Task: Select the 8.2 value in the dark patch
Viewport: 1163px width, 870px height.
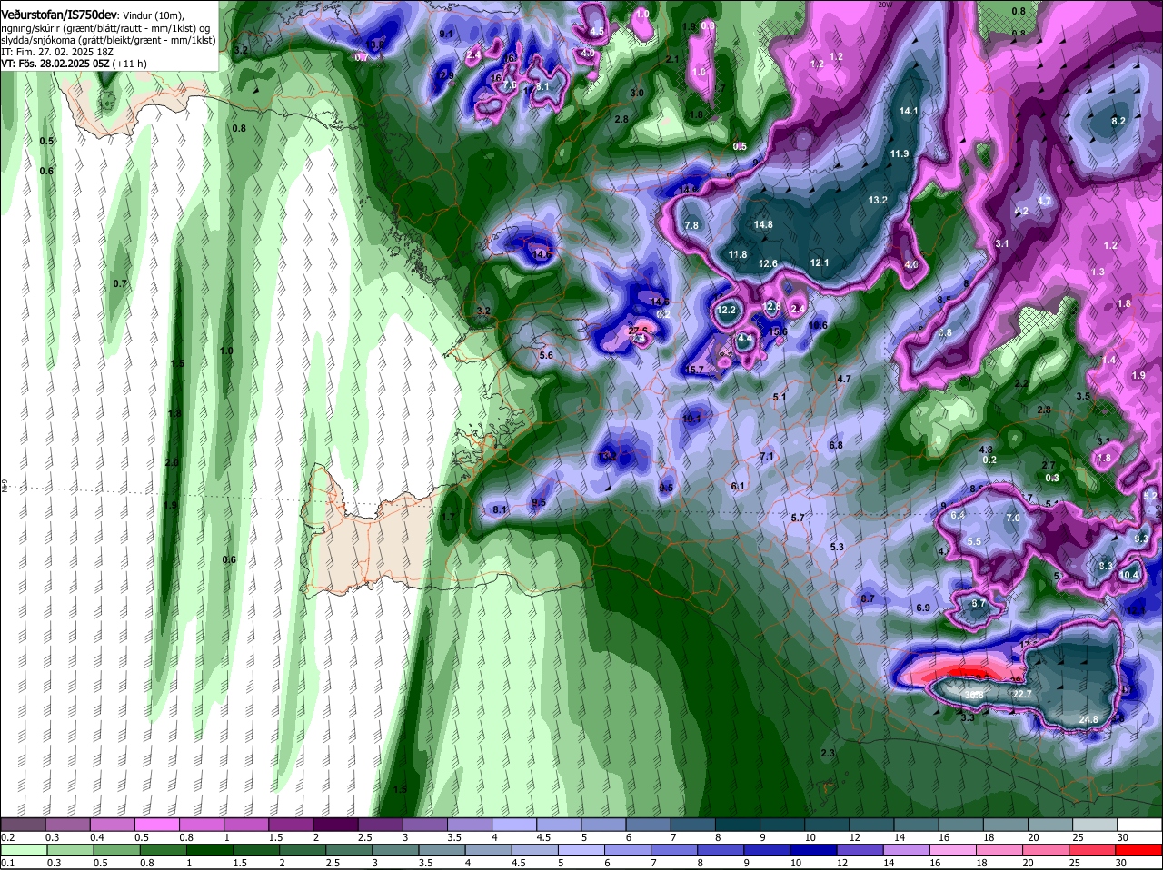Action: click(1118, 121)
